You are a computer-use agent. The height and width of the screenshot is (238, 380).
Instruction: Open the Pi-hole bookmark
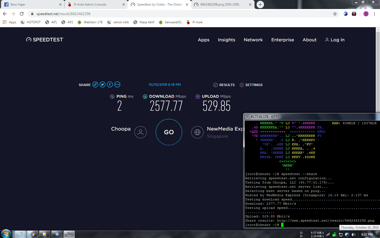pyautogui.click(x=195, y=22)
